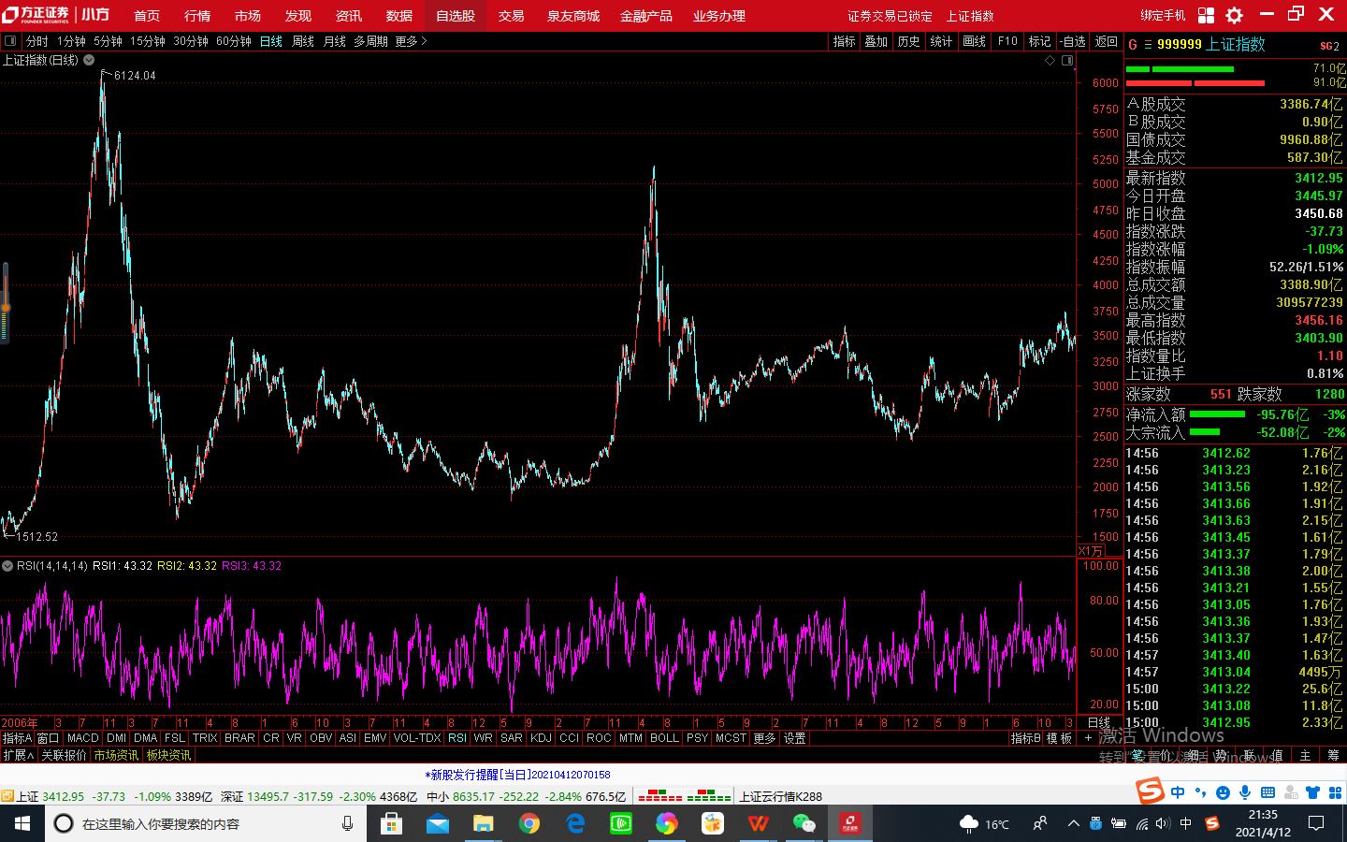
Task: Click the green 净流入额 bar
Action: pyautogui.click(x=1217, y=414)
